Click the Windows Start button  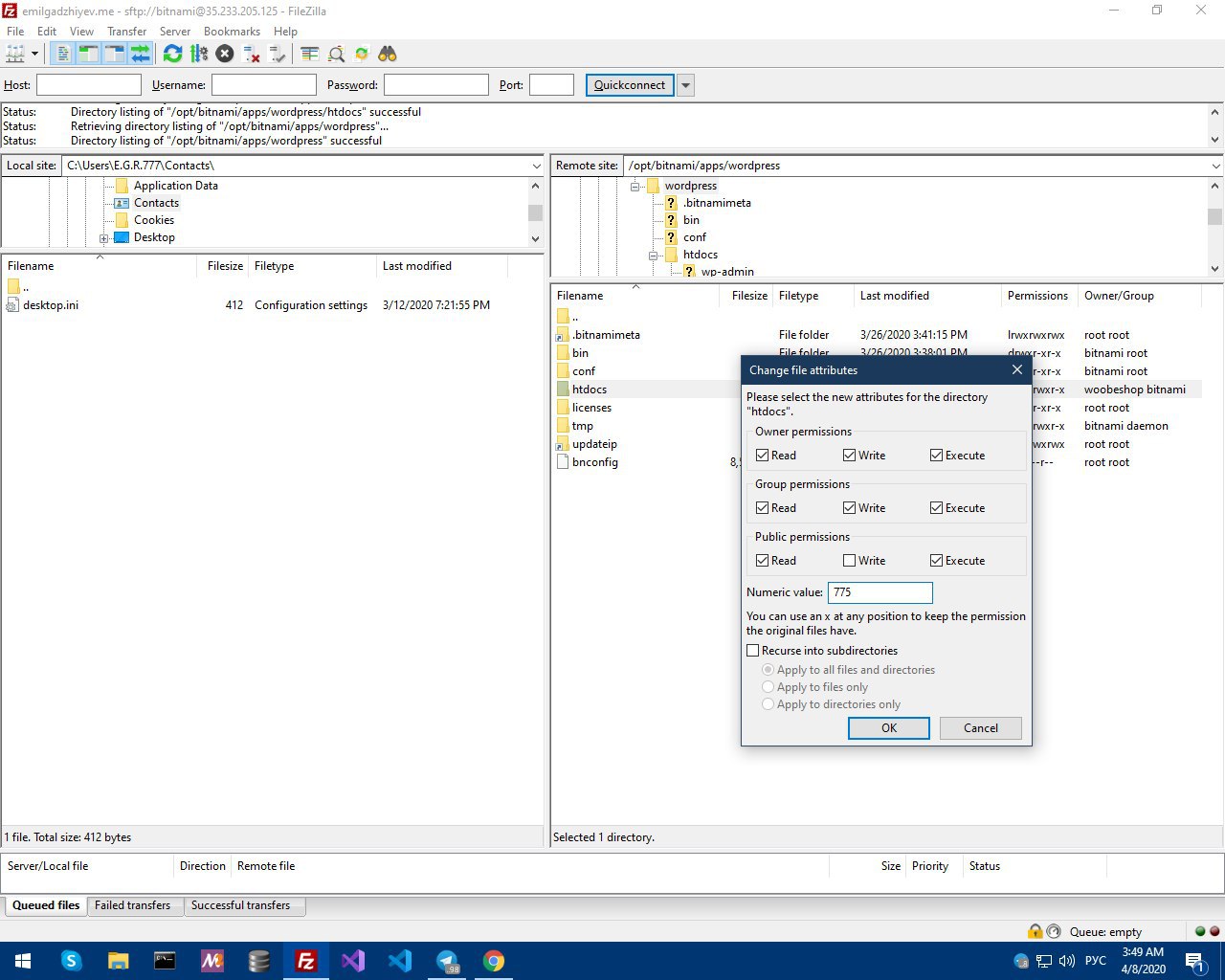[23, 961]
